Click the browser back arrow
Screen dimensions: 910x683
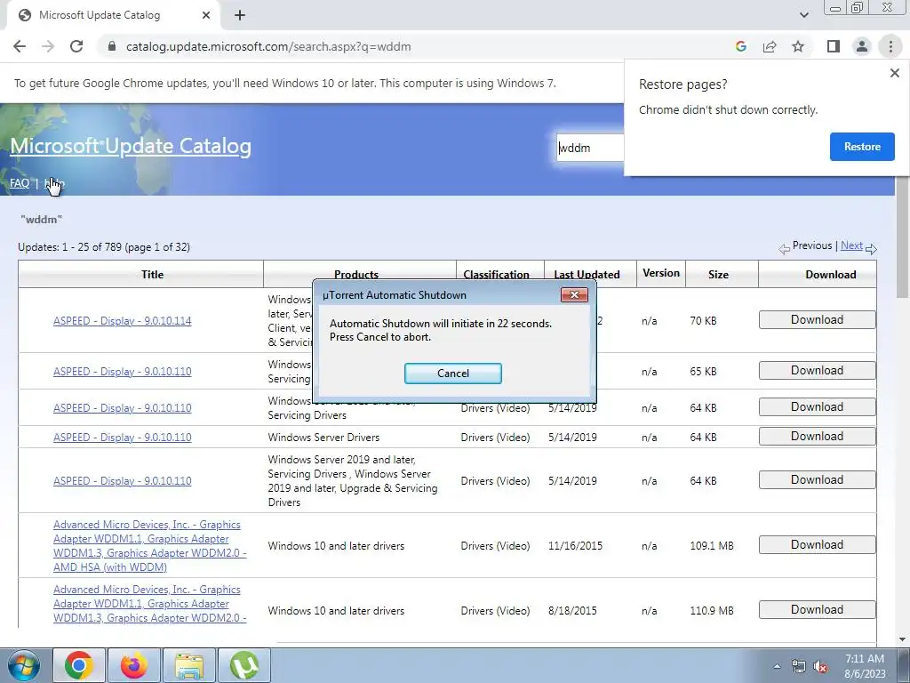click(20, 46)
